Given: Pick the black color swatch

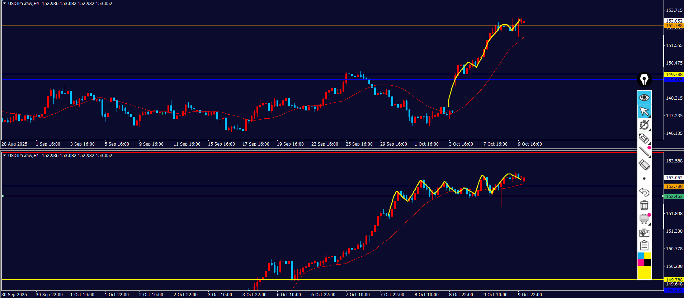Looking at the screenshot, I should click(x=647, y=262).
